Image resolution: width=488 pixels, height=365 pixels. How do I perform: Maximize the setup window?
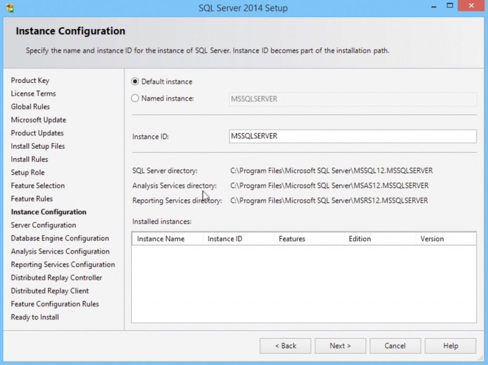coord(450,6)
